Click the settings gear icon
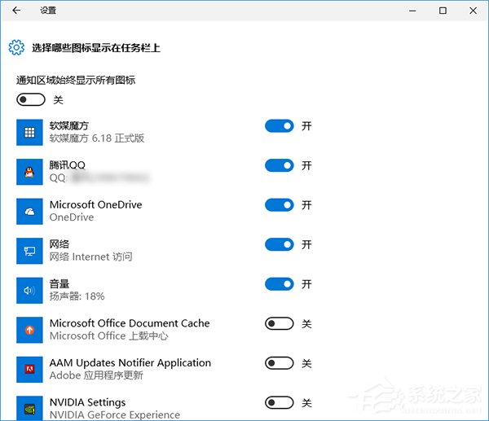The height and width of the screenshot is (421, 489). coord(16,47)
